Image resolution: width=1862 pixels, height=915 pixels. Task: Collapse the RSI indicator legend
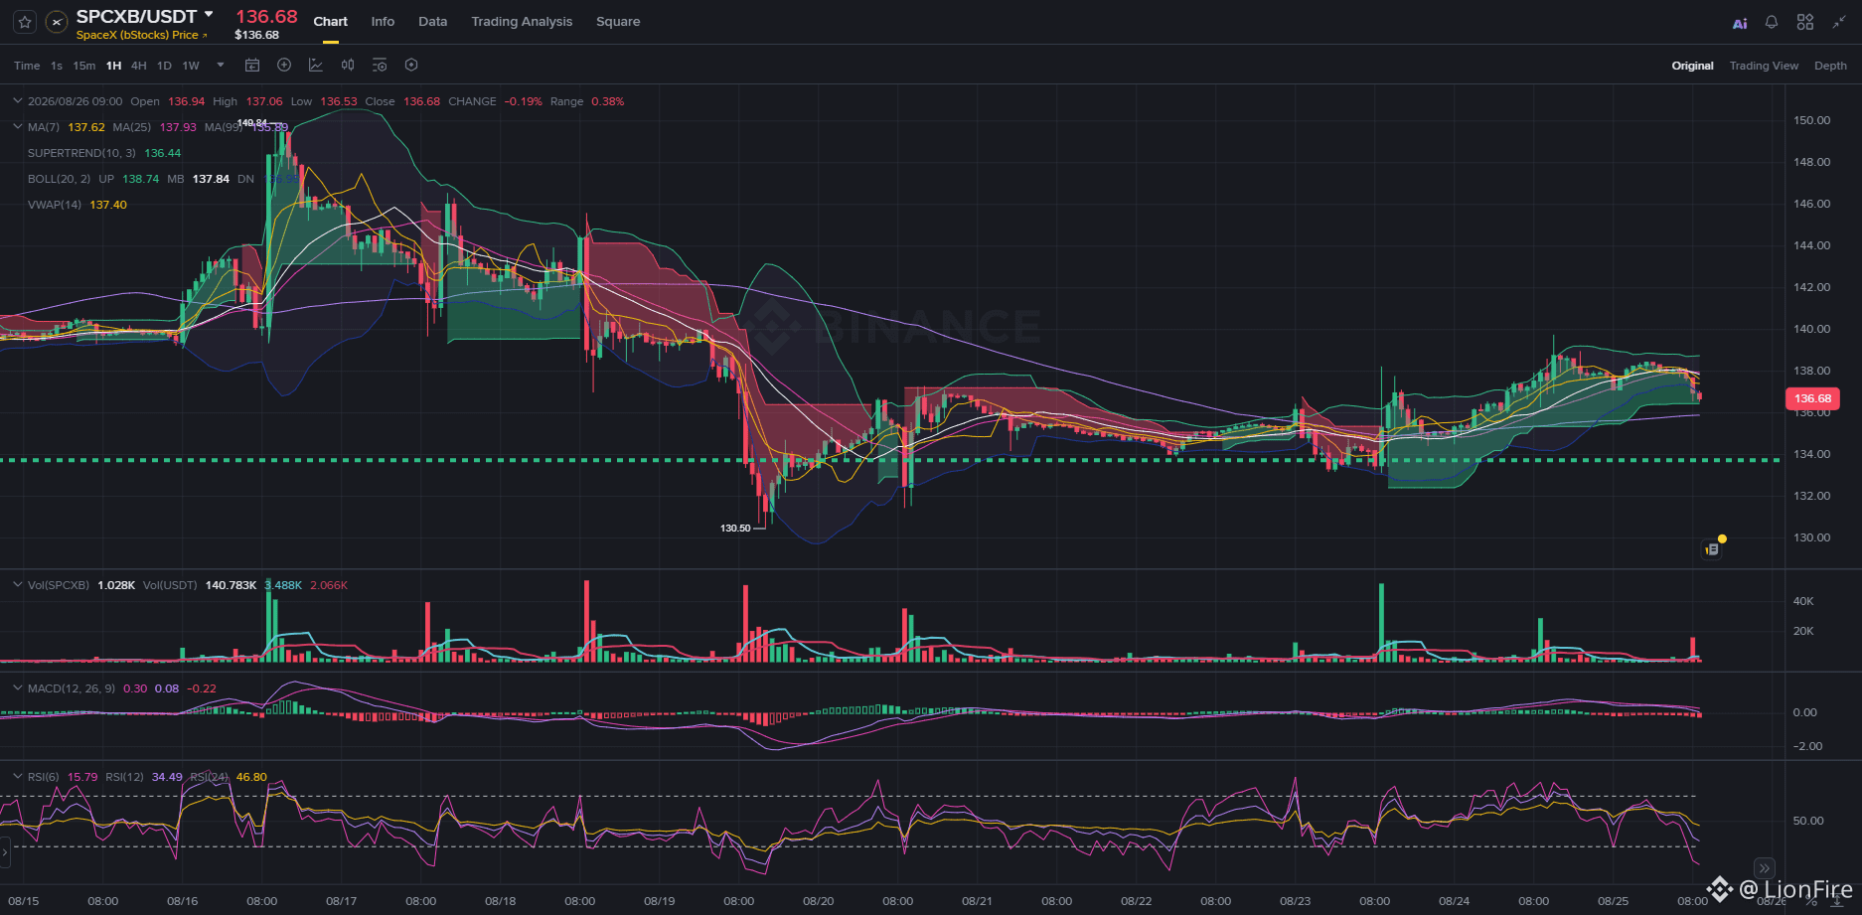17,777
